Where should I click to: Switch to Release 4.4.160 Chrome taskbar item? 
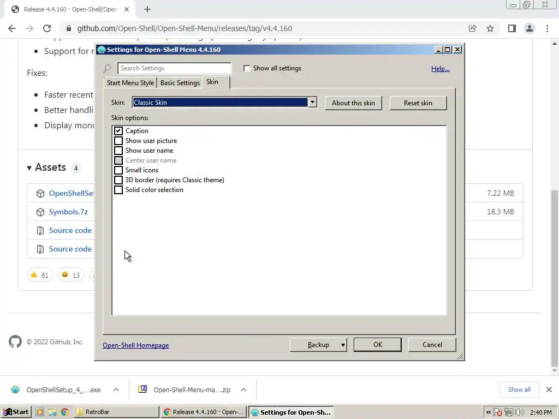(204, 412)
